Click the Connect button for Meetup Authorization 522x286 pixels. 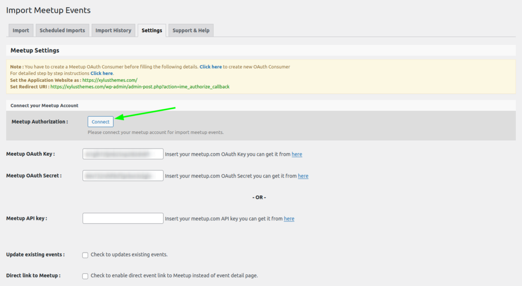100,122
